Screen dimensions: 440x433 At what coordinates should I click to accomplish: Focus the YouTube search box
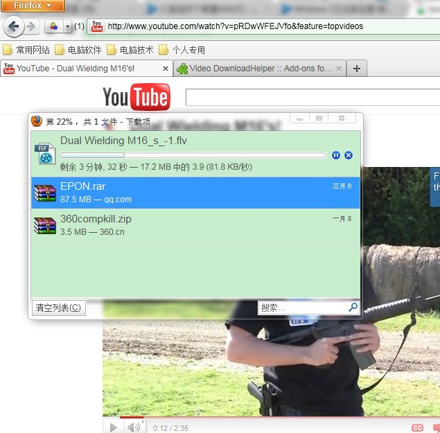(313, 98)
